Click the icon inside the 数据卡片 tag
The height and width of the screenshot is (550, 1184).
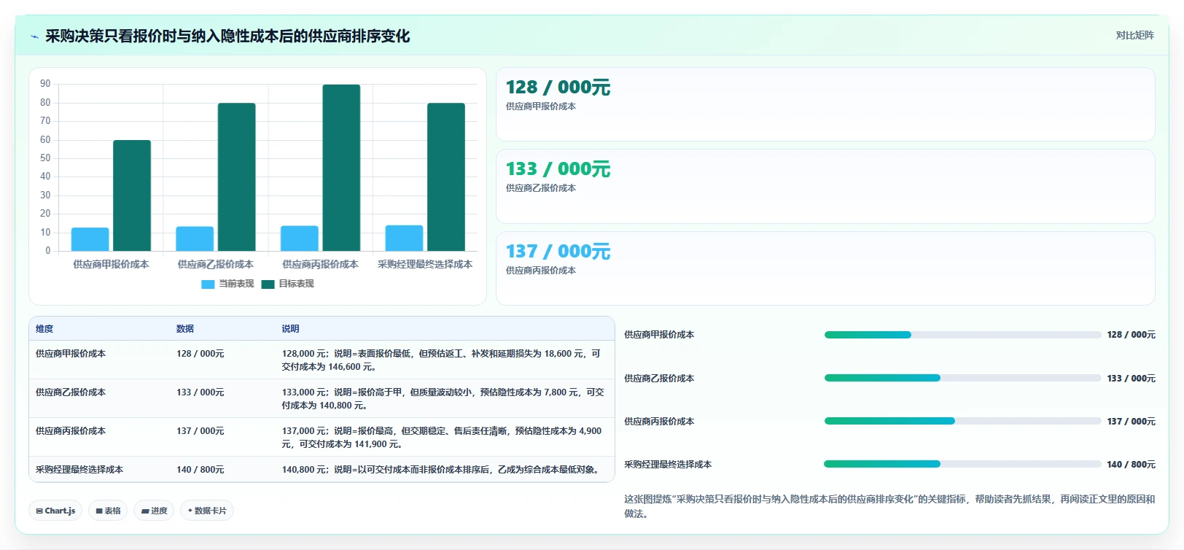pyautogui.click(x=190, y=511)
